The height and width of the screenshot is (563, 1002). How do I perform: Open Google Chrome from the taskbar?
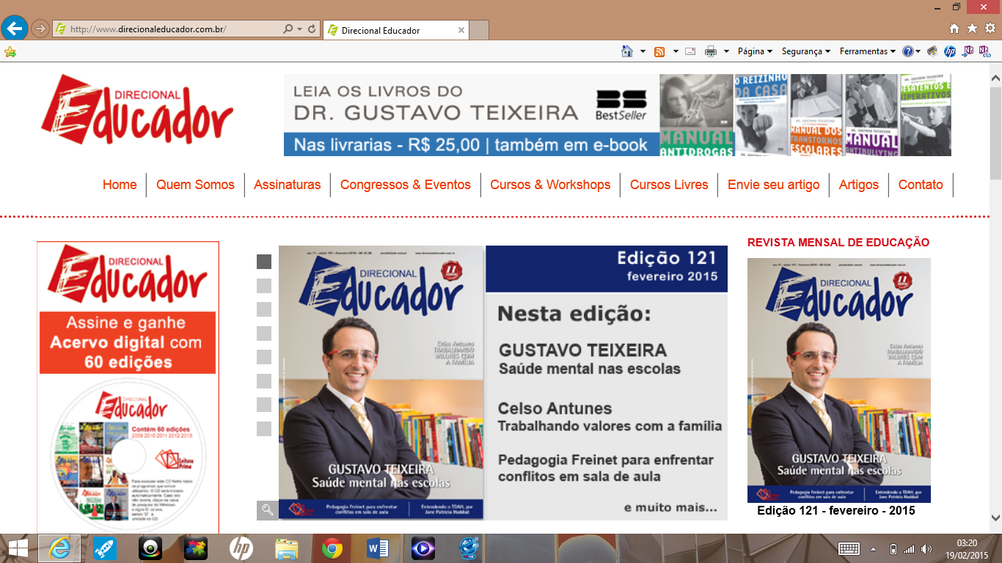(332, 548)
